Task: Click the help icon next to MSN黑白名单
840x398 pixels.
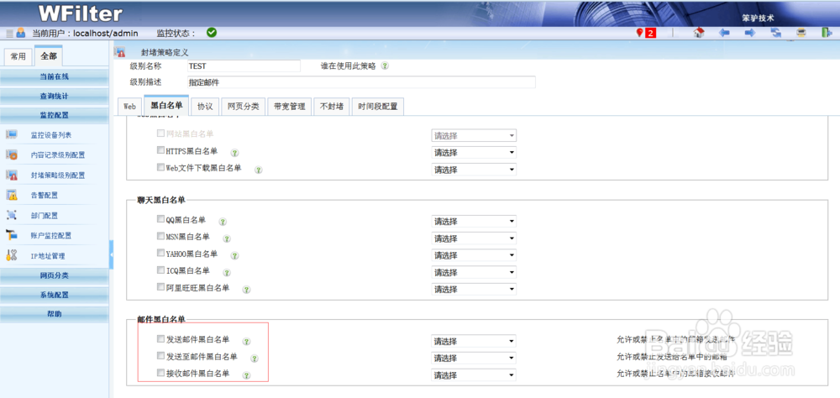Action: [227, 238]
